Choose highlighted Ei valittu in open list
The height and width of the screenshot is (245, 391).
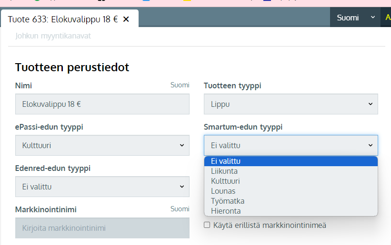point(226,161)
